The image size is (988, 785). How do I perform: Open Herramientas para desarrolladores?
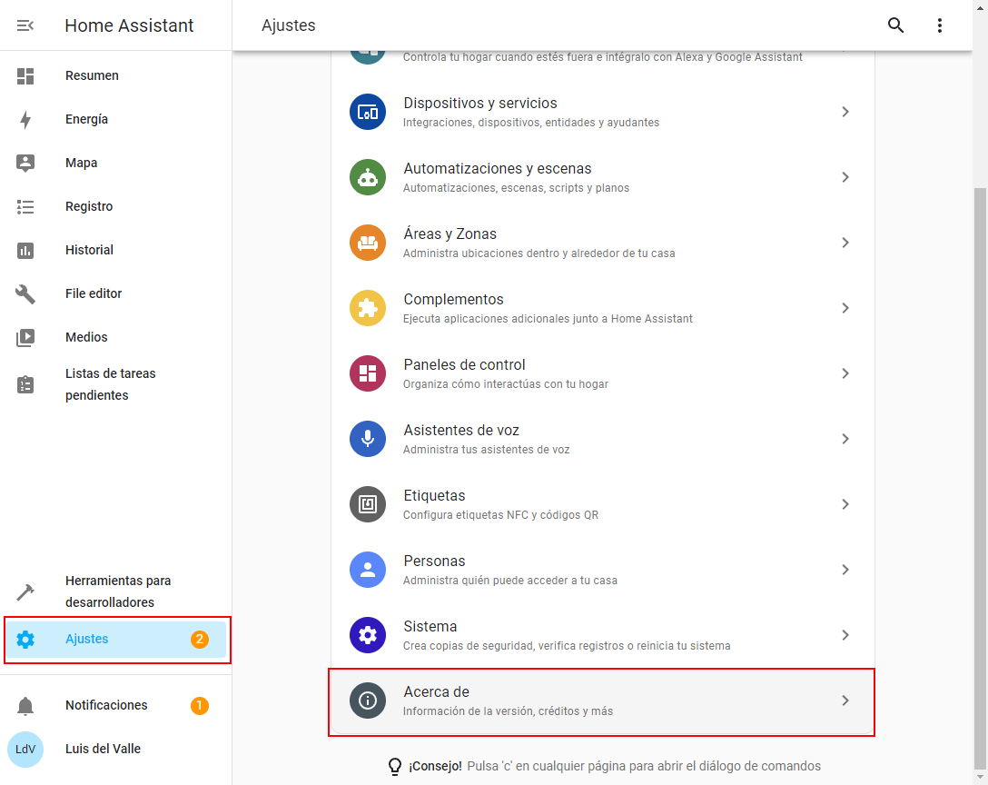click(x=117, y=591)
